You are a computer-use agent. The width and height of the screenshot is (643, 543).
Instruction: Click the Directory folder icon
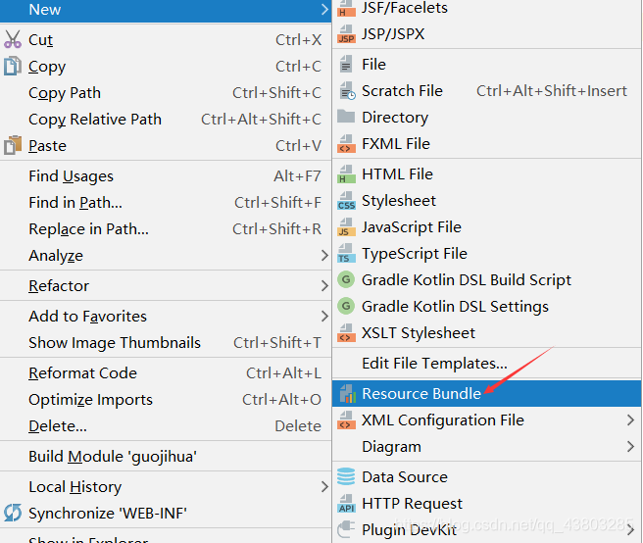pos(346,117)
